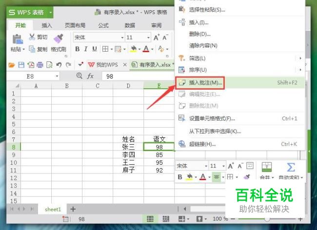Select row 12 header
Viewport: 317px width, 230px height.
[14, 178]
